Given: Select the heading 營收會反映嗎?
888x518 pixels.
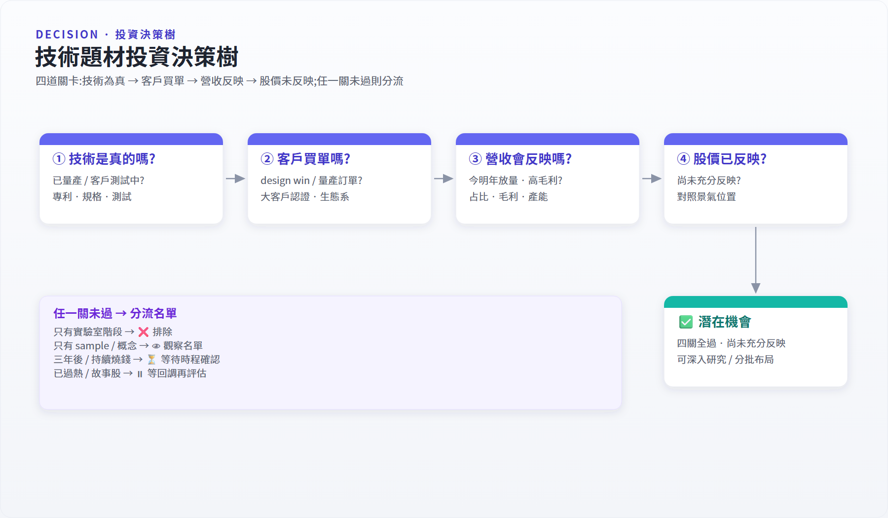Looking at the screenshot, I should tap(528, 159).
